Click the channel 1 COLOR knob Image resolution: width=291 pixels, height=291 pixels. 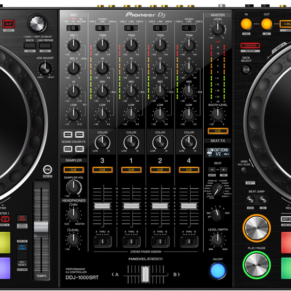(x=131, y=143)
